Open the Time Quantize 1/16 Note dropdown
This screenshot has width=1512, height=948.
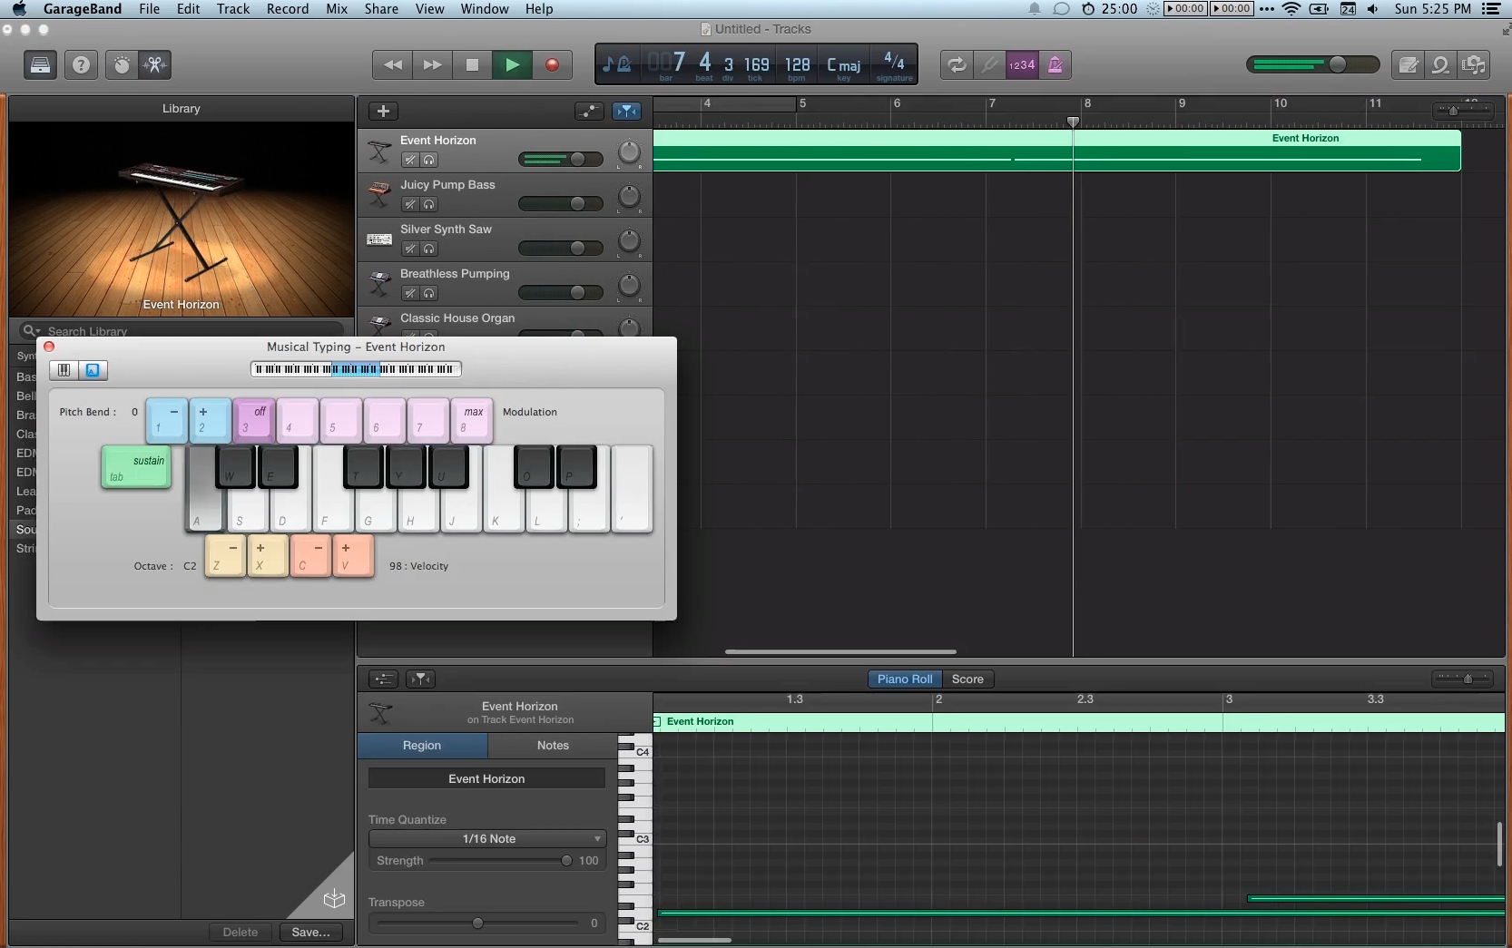pyautogui.click(x=487, y=838)
